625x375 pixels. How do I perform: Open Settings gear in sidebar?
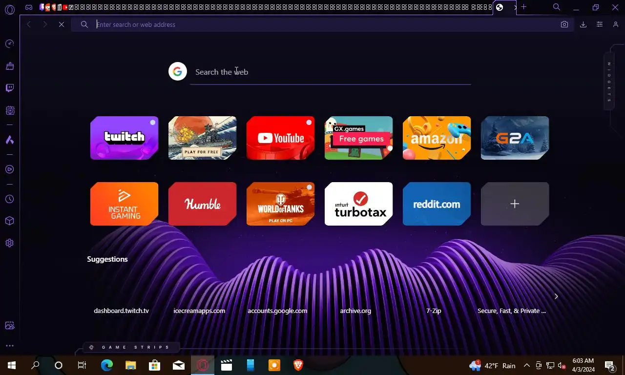click(9, 243)
